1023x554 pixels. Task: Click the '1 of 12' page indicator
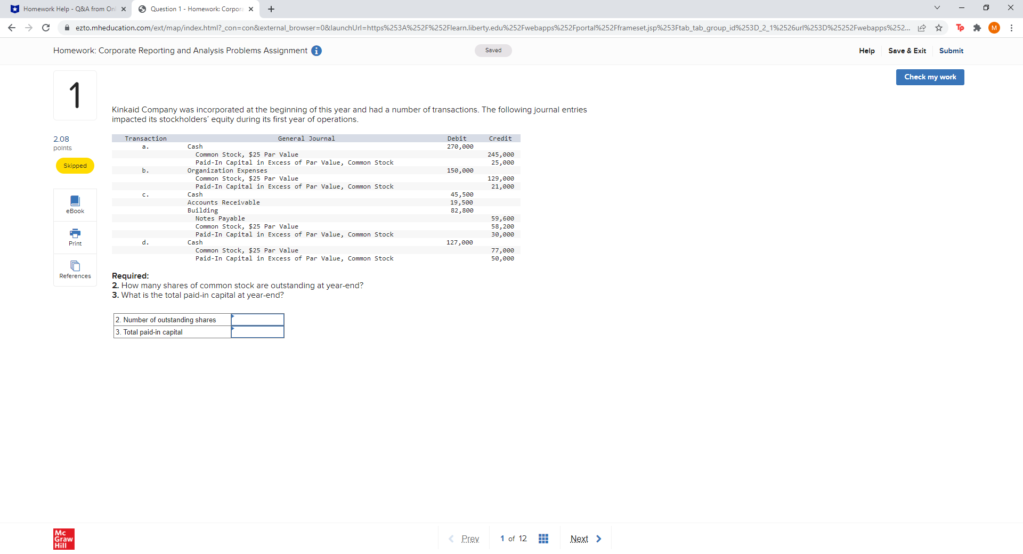coord(513,539)
